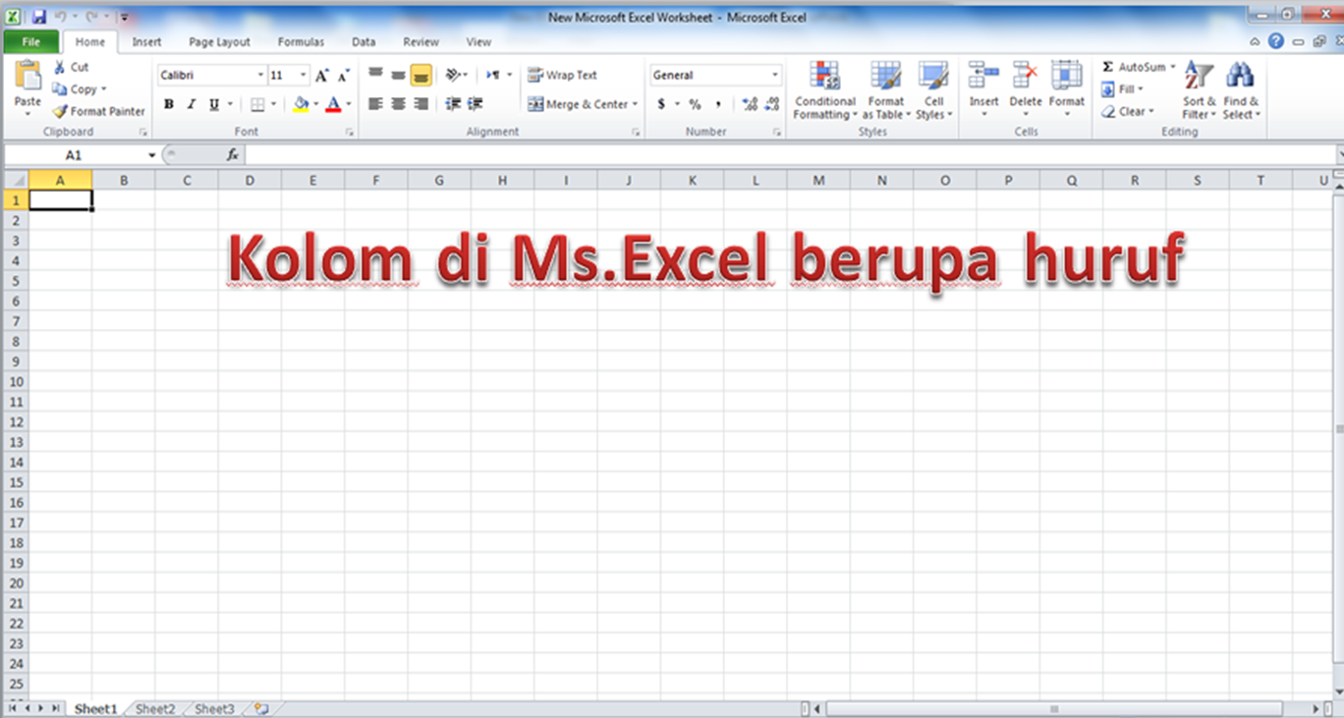Open Find & Select binoculars menu
Image resolution: width=1344 pixels, height=718 pixels.
tap(1241, 90)
